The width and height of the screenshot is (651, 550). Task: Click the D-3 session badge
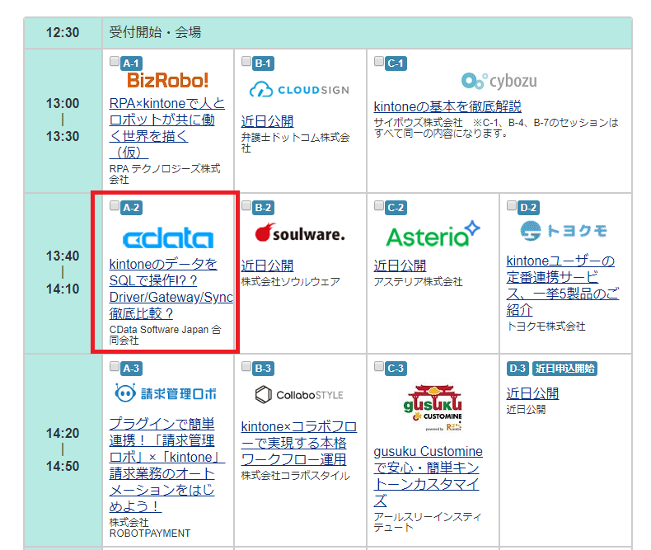click(518, 369)
